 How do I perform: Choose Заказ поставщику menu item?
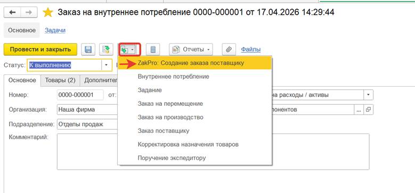(195, 131)
